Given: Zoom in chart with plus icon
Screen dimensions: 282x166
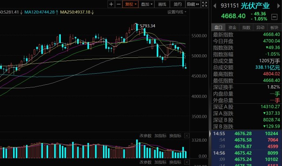Looking at the screenshot, I should [x=111, y=4].
